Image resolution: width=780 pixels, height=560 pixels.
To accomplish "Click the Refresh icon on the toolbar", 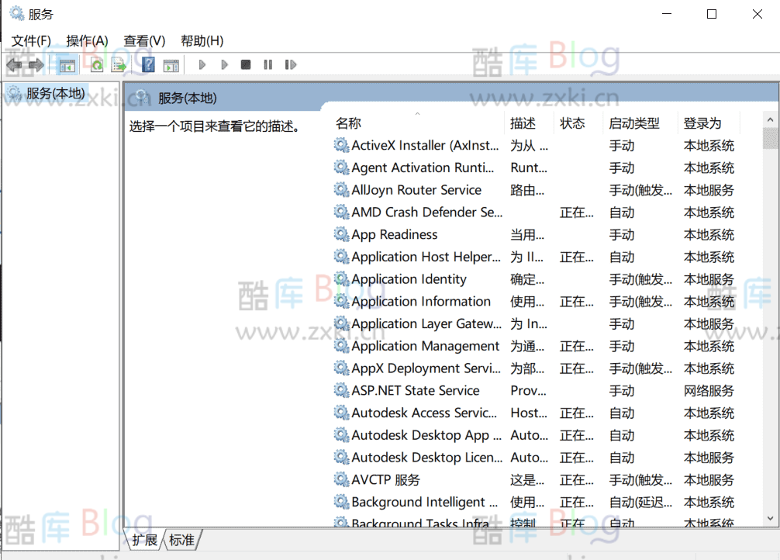I will click(x=96, y=64).
